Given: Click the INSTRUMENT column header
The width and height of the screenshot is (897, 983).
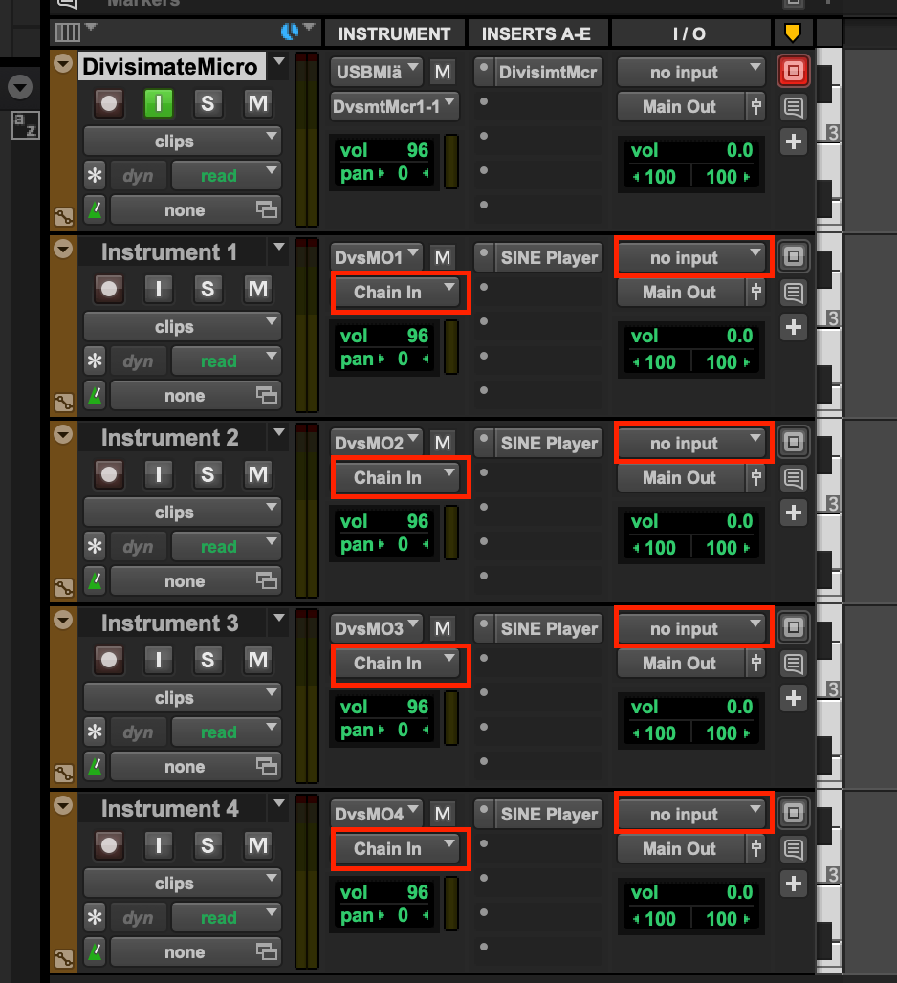Looking at the screenshot, I should click(394, 33).
